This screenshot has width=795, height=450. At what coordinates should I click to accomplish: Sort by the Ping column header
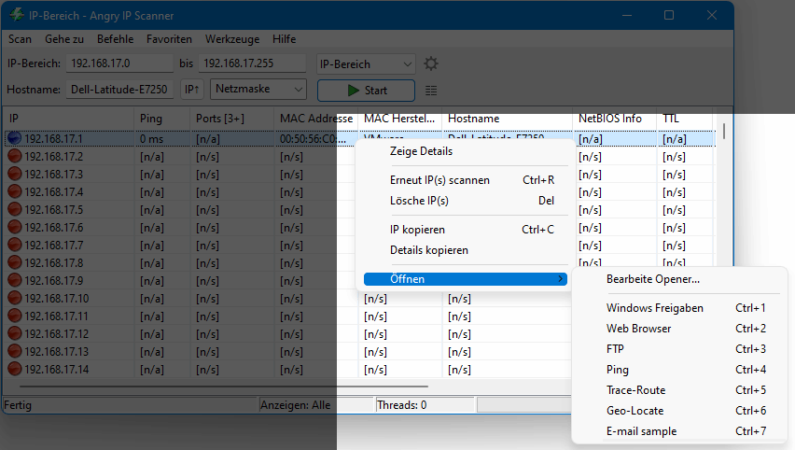tap(162, 119)
